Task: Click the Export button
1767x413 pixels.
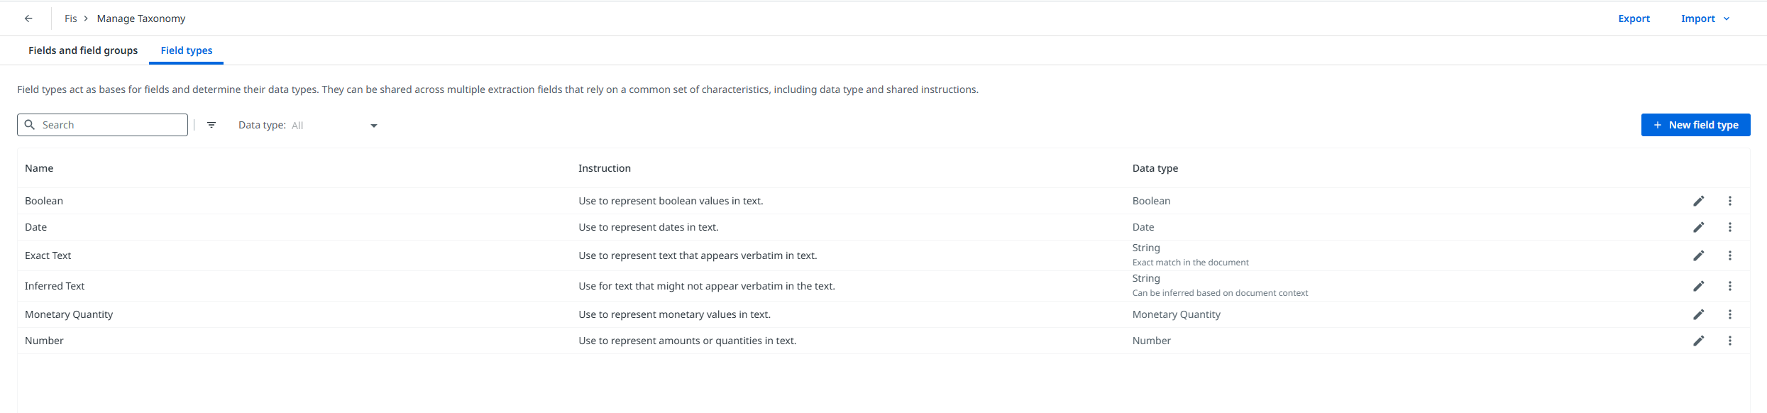Action: point(1634,18)
